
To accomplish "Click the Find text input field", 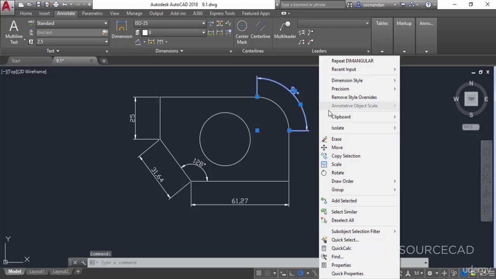I will 69,33.
